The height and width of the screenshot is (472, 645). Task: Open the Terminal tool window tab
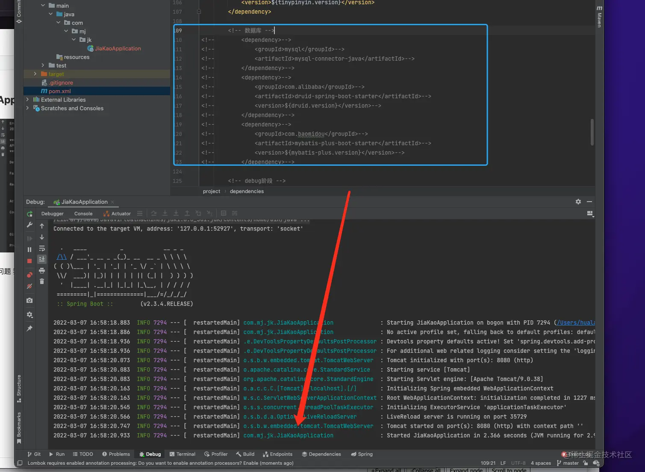coord(182,454)
